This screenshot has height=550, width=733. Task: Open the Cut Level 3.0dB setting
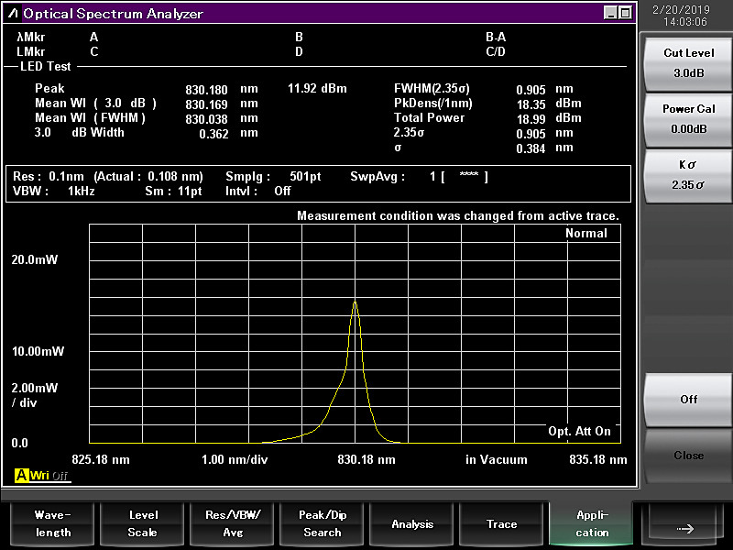point(688,63)
